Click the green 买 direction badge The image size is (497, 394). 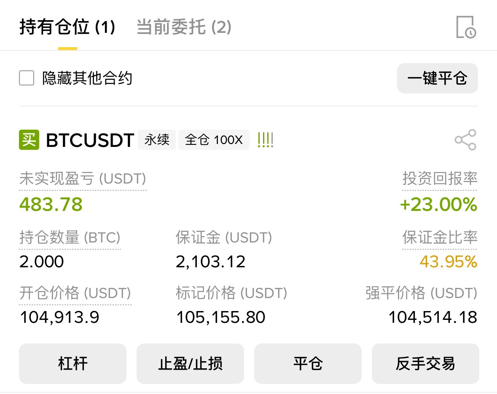tap(29, 140)
